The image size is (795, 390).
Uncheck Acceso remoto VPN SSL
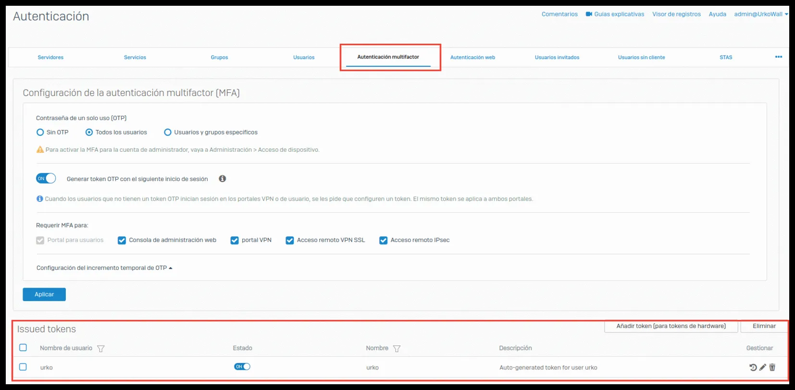[290, 240]
